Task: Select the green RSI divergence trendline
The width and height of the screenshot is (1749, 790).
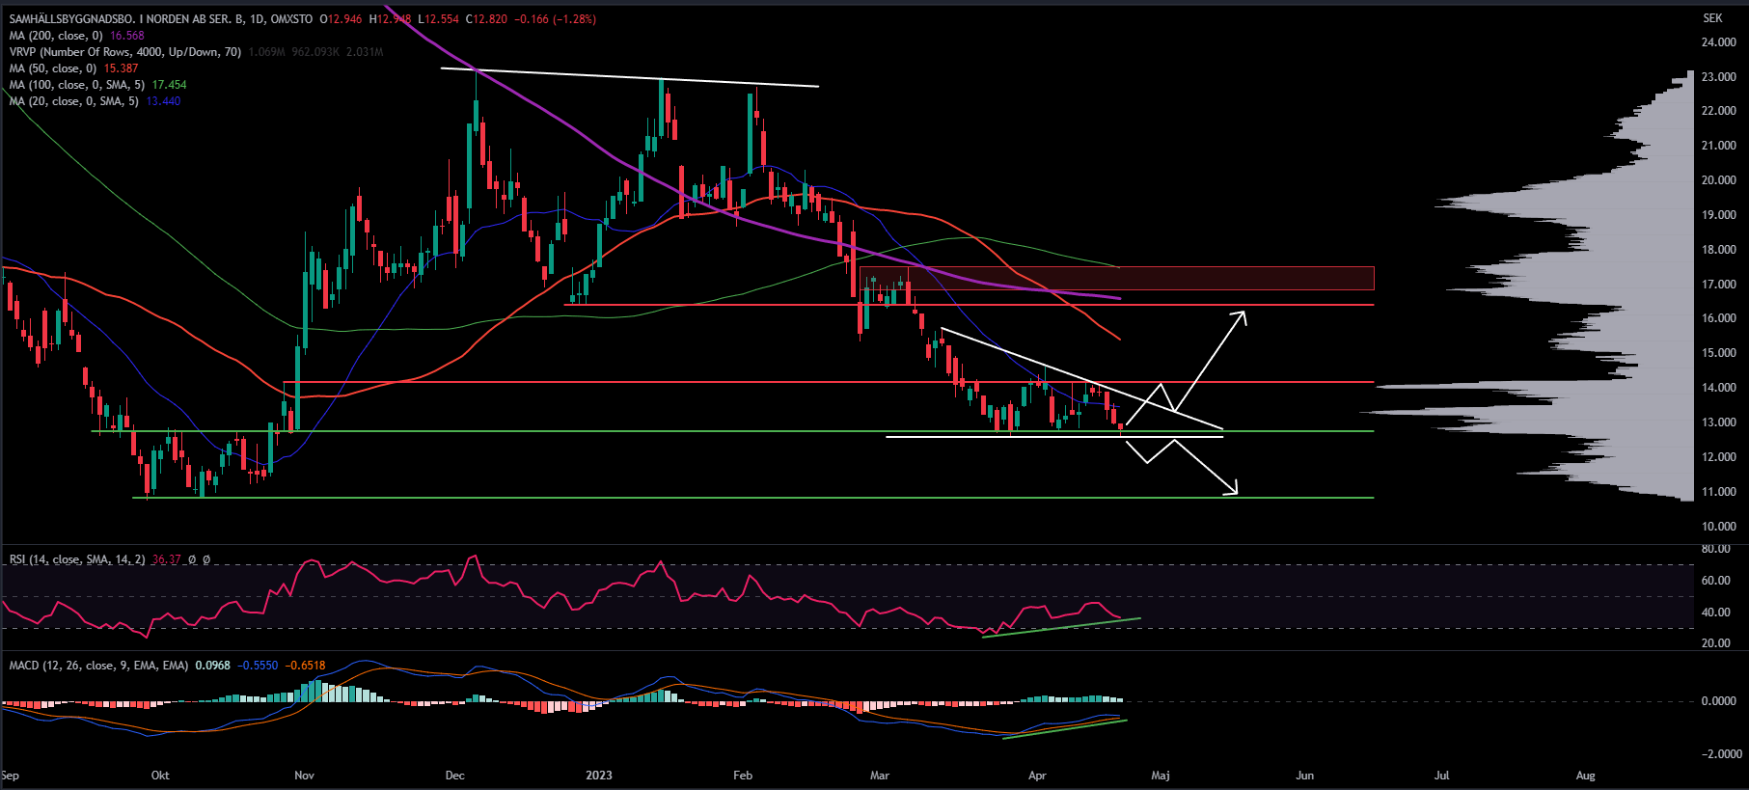Action: pos(1061,627)
